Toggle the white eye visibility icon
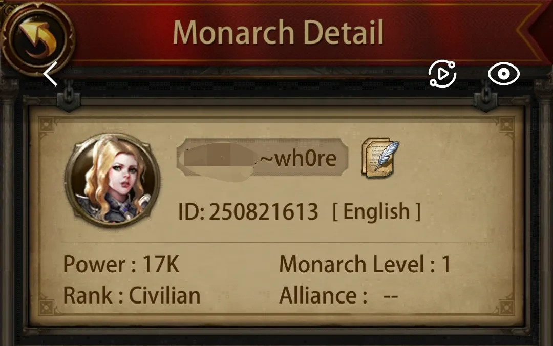Screen dimensions: 553x346 [x=504, y=74]
